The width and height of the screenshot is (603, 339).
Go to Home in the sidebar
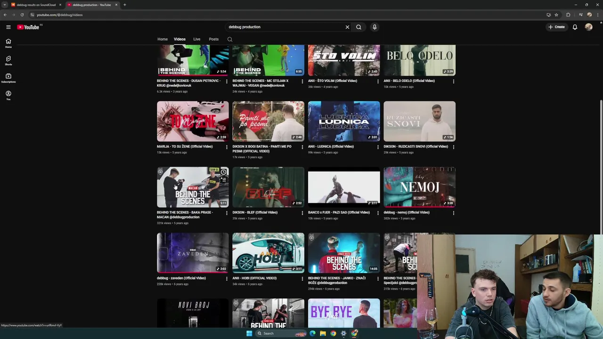(x=8, y=43)
